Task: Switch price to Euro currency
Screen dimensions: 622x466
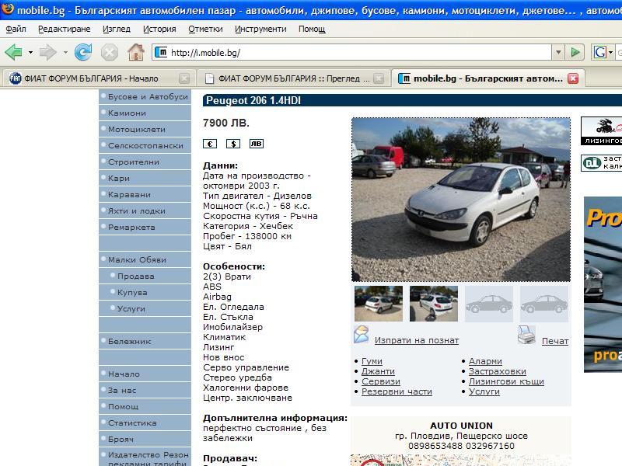Action: pyautogui.click(x=210, y=144)
